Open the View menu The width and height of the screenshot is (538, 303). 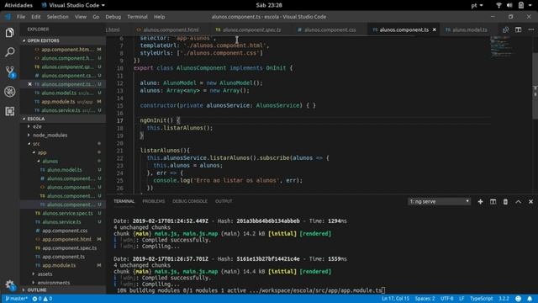click(x=81, y=17)
